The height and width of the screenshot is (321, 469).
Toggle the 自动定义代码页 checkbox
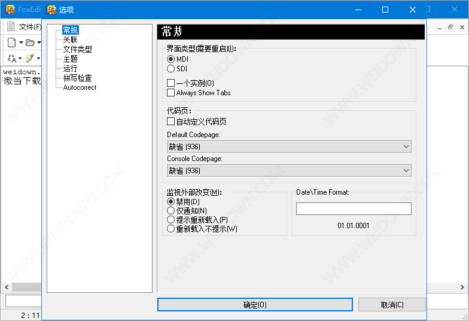click(171, 121)
